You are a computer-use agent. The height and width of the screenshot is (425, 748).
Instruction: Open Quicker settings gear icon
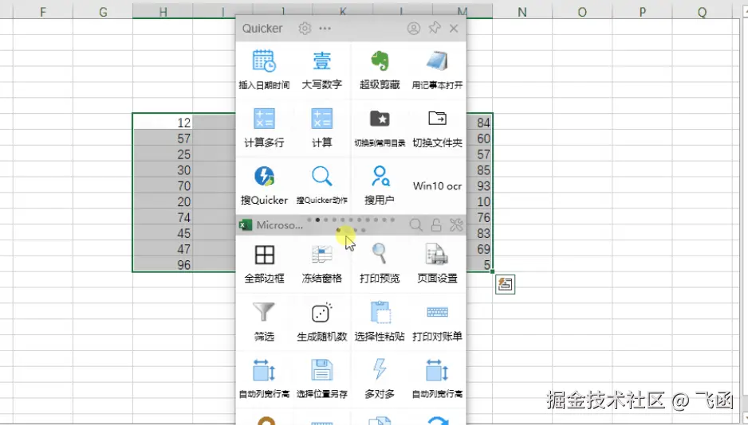(x=305, y=29)
